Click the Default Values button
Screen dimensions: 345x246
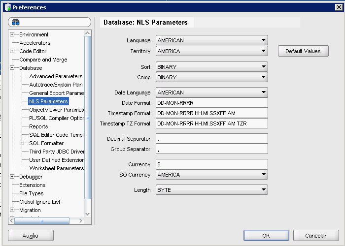[303, 51]
